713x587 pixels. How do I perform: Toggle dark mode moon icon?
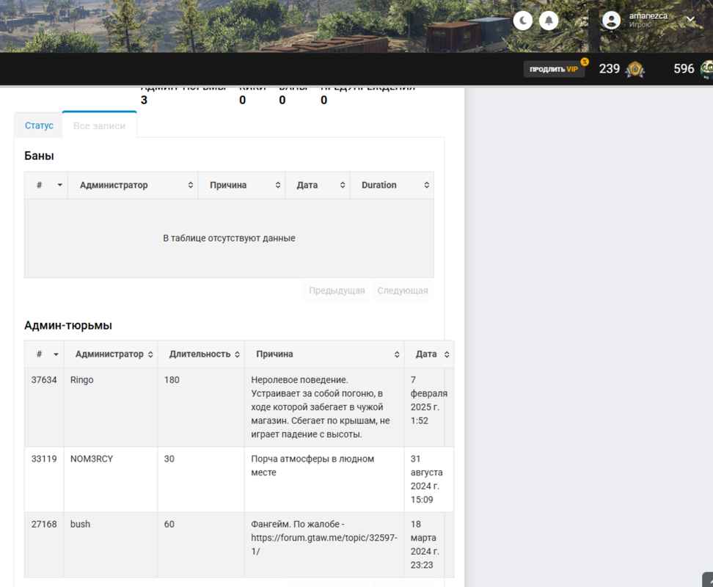523,21
